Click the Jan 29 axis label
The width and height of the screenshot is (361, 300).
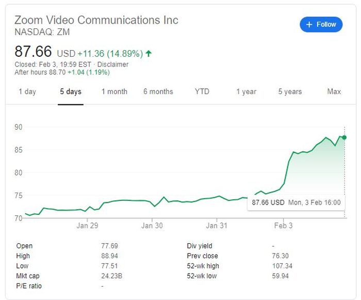(87, 226)
